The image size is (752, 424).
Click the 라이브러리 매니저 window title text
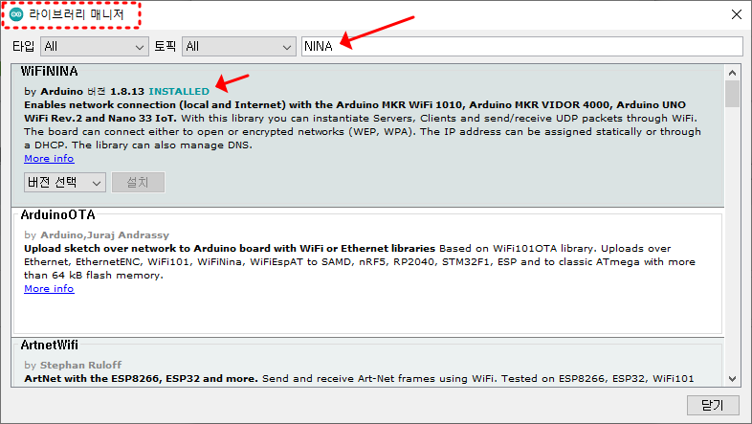point(77,15)
